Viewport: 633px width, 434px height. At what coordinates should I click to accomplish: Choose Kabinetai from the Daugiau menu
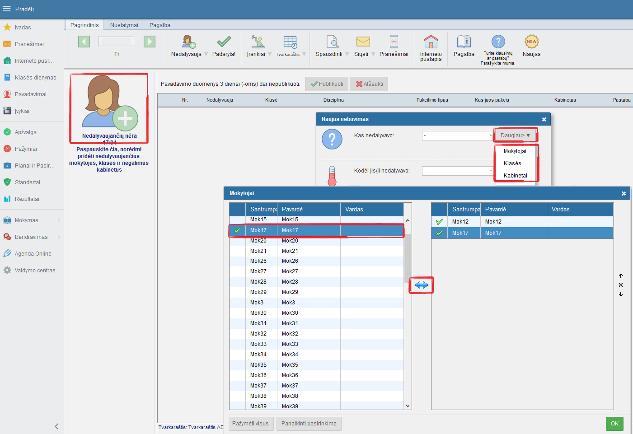tap(515, 176)
